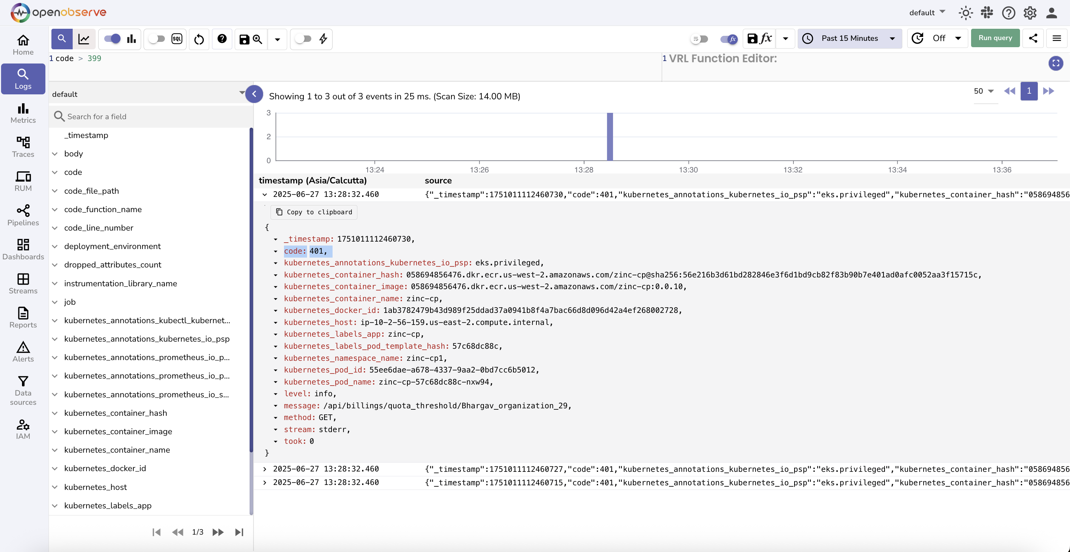Click the syntax guide help icon
Image resolution: width=1070 pixels, height=552 pixels.
pyautogui.click(x=222, y=39)
